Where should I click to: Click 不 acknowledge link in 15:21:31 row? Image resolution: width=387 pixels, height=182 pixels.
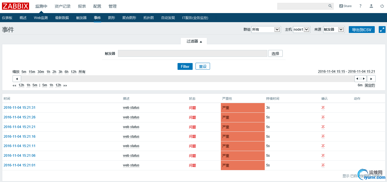pyautogui.click(x=323, y=108)
